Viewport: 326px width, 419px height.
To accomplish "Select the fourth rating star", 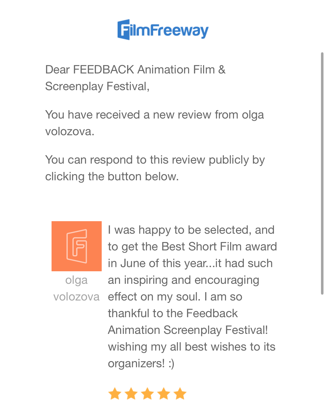I will 164,394.
